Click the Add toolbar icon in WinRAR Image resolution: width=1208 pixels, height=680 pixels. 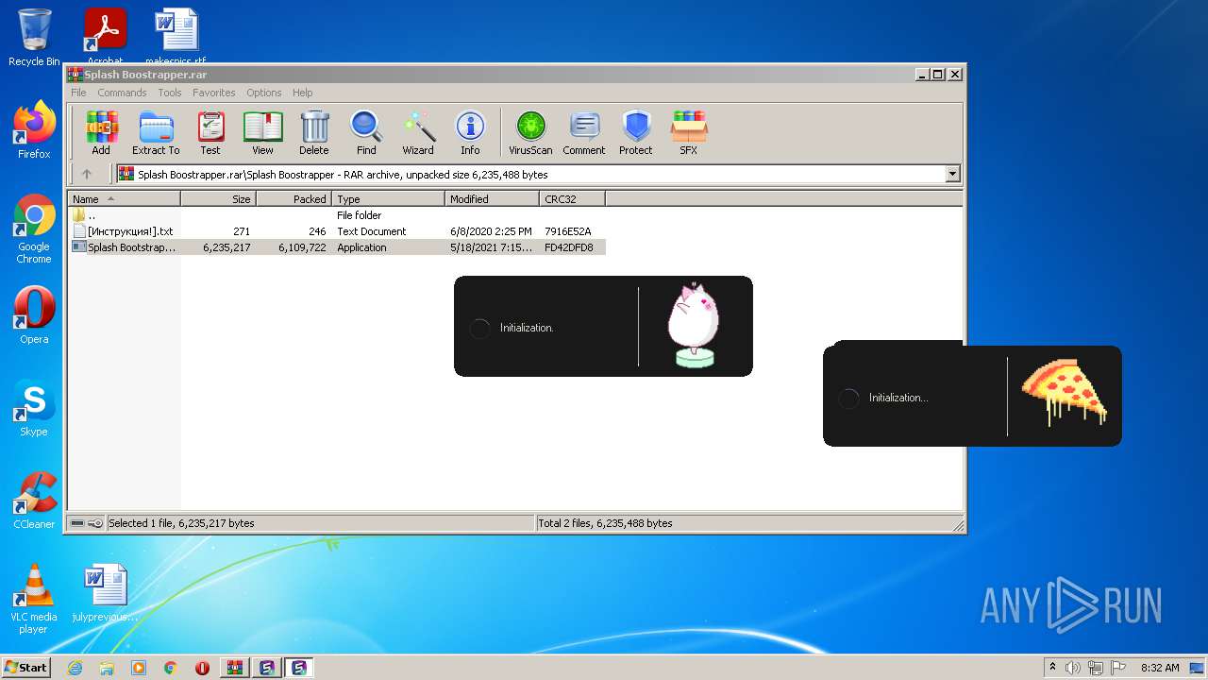[x=101, y=133]
